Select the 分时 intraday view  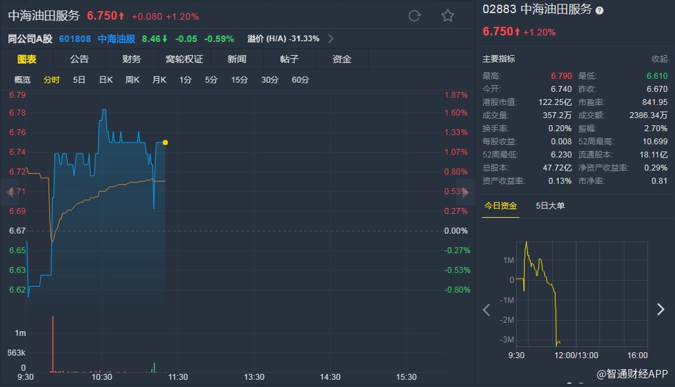(x=52, y=80)
